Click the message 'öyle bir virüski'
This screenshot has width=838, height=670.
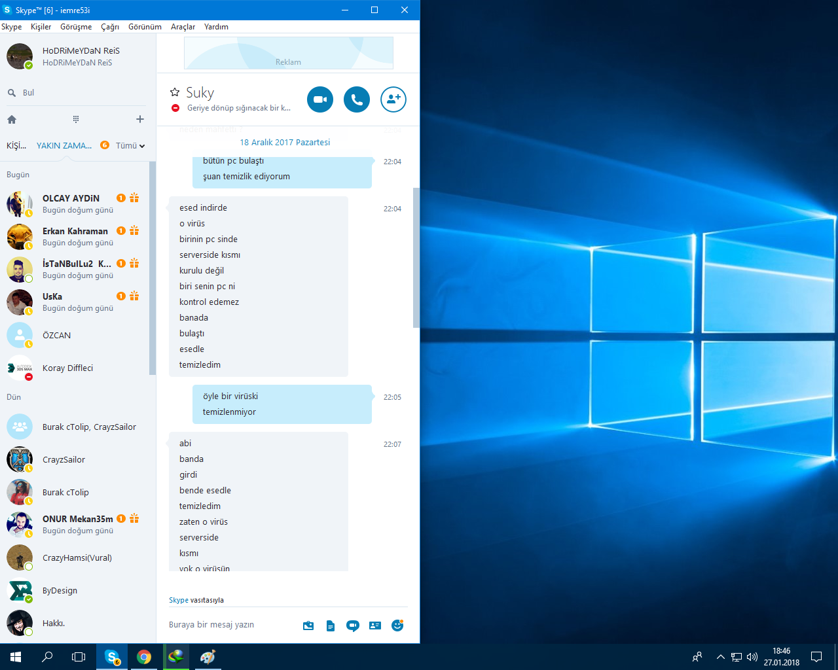tap(230, 396)
